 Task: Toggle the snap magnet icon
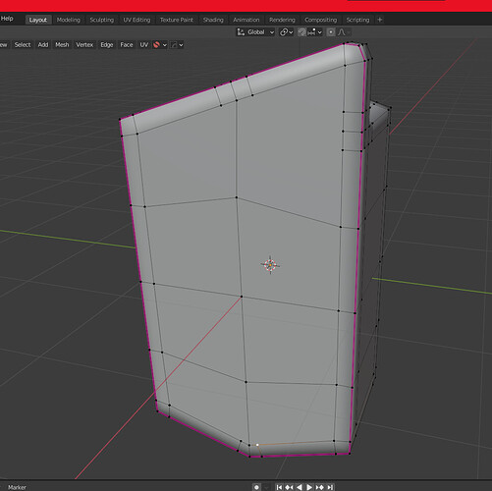[301, 32]
